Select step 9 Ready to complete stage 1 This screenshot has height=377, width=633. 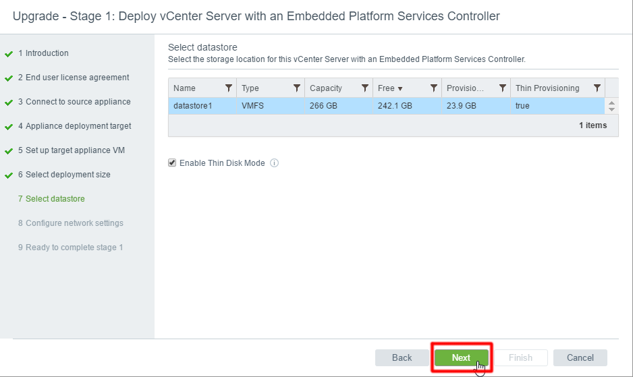71,247
